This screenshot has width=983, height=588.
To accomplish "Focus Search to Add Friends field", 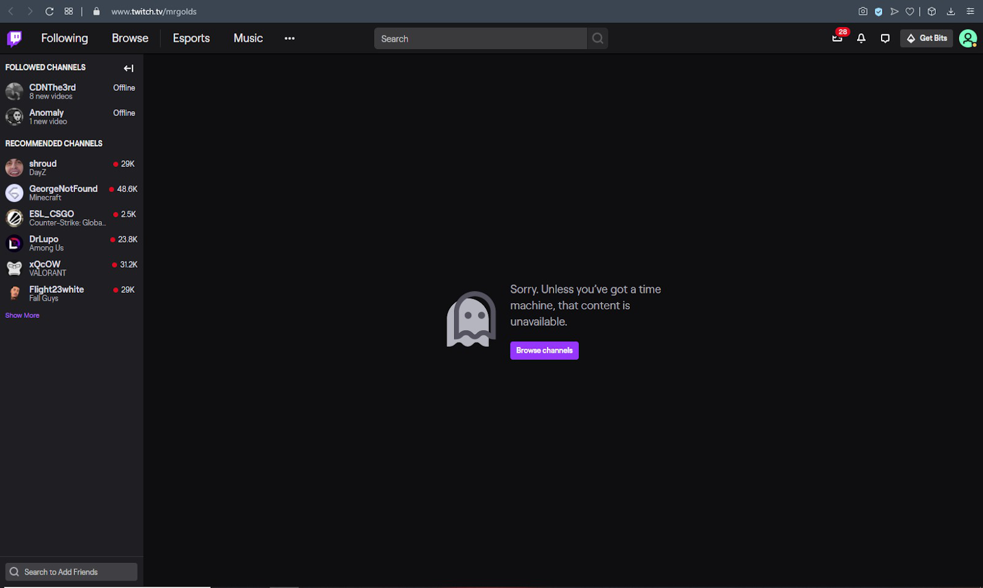I will point(71,572).
